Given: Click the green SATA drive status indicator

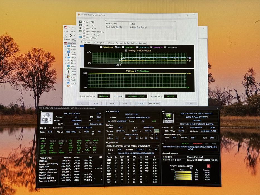Looking at the screenshot, I should (164, 160).
